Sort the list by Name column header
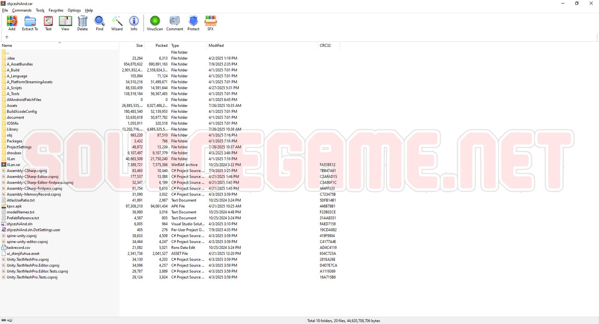 7,46
